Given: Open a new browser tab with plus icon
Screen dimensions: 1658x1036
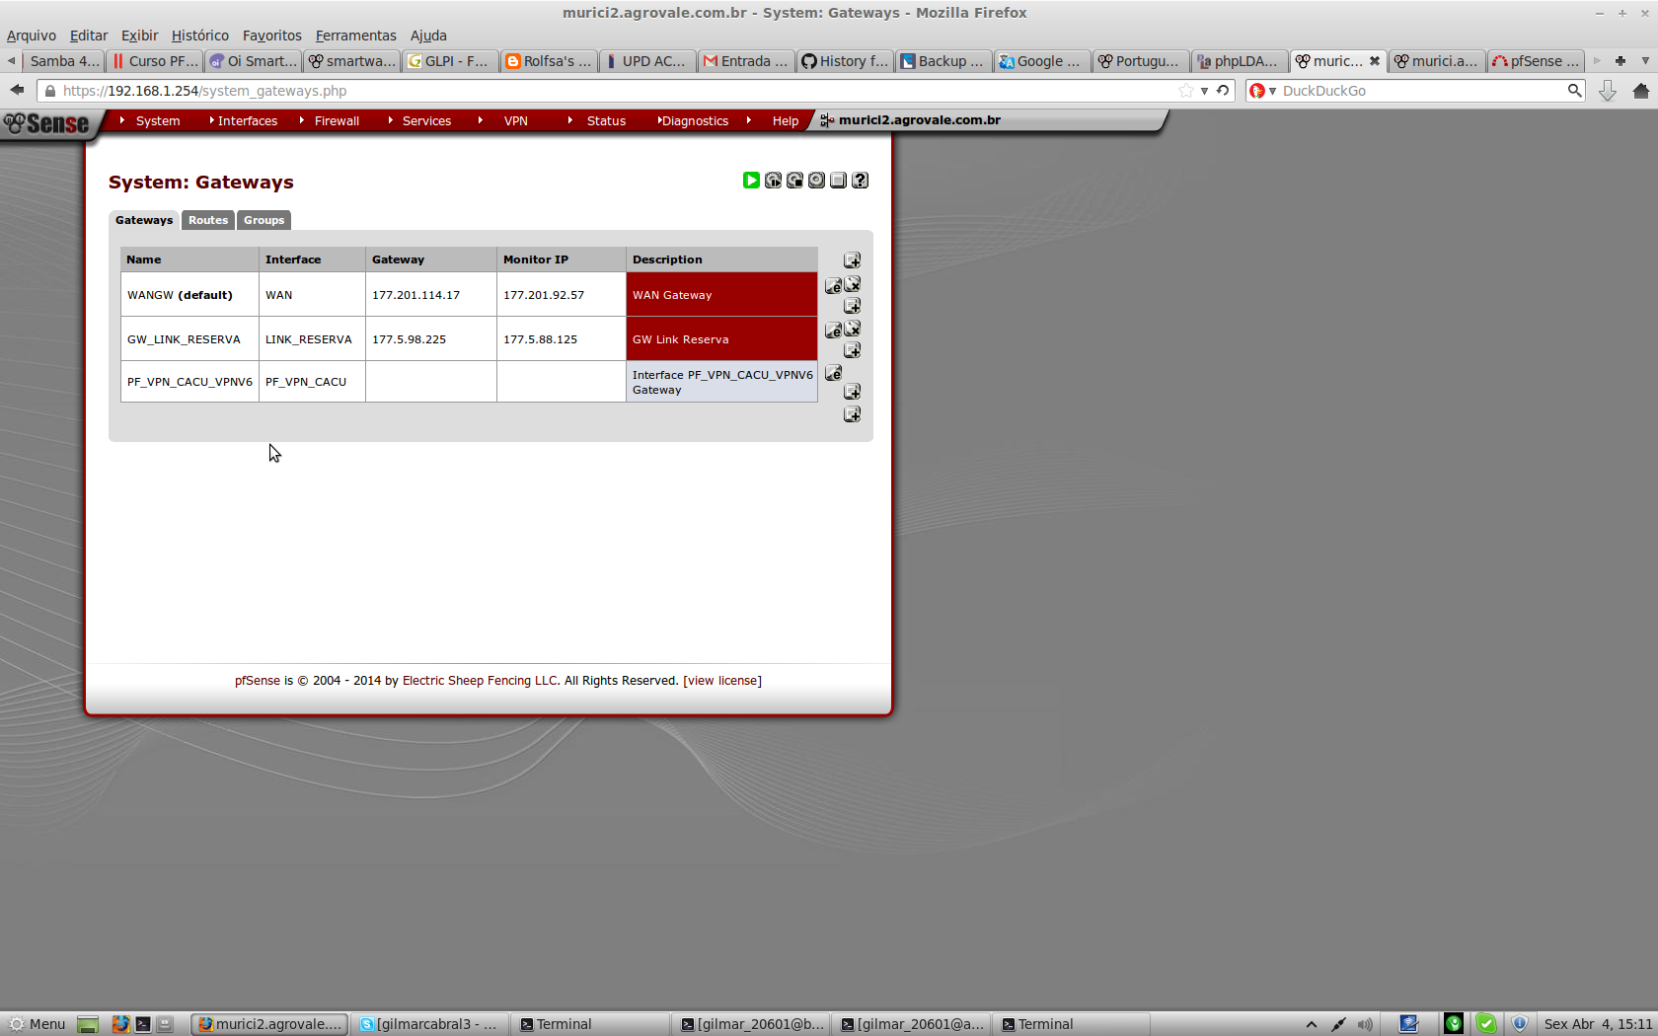Looking at the screenshot, I should click(x=1620, y=61).
